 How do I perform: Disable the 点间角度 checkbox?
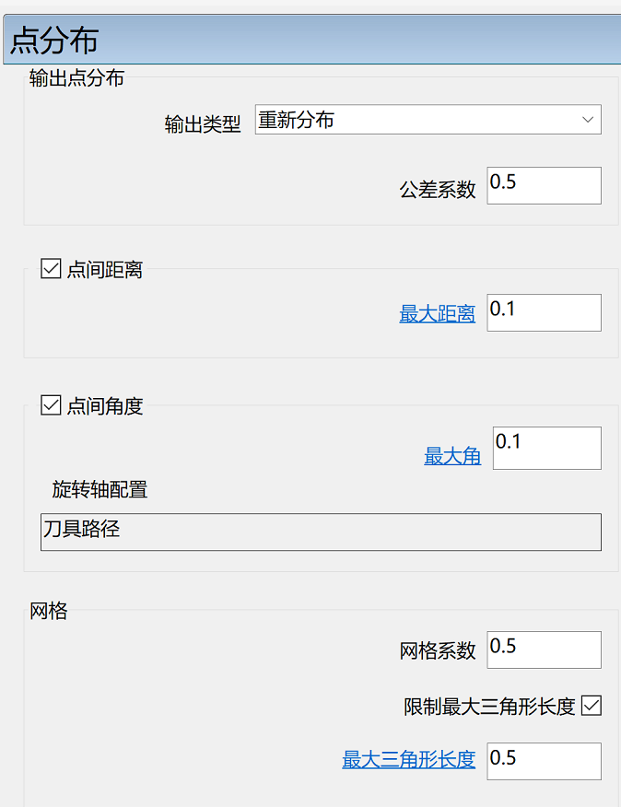(51, 405)
